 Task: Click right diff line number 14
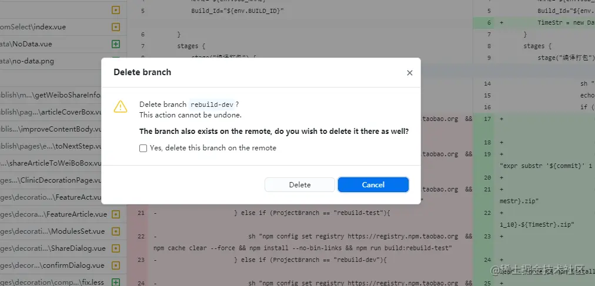[487, 84]
